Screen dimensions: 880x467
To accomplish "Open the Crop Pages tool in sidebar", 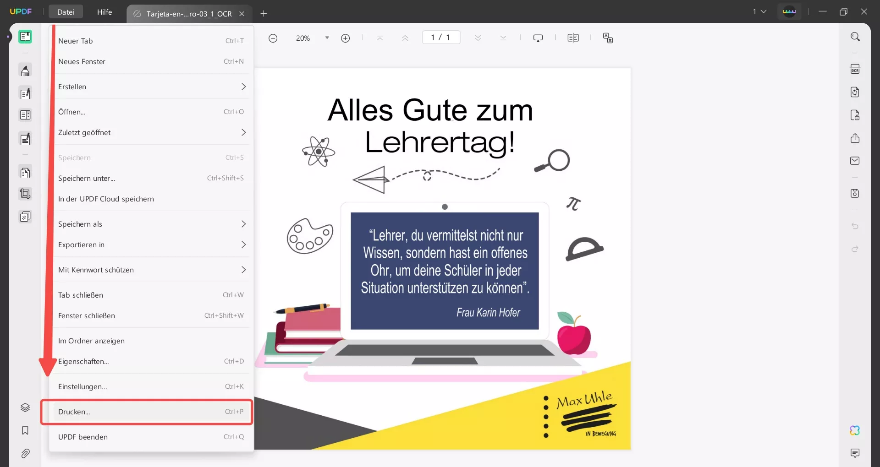I will (25, 194).
